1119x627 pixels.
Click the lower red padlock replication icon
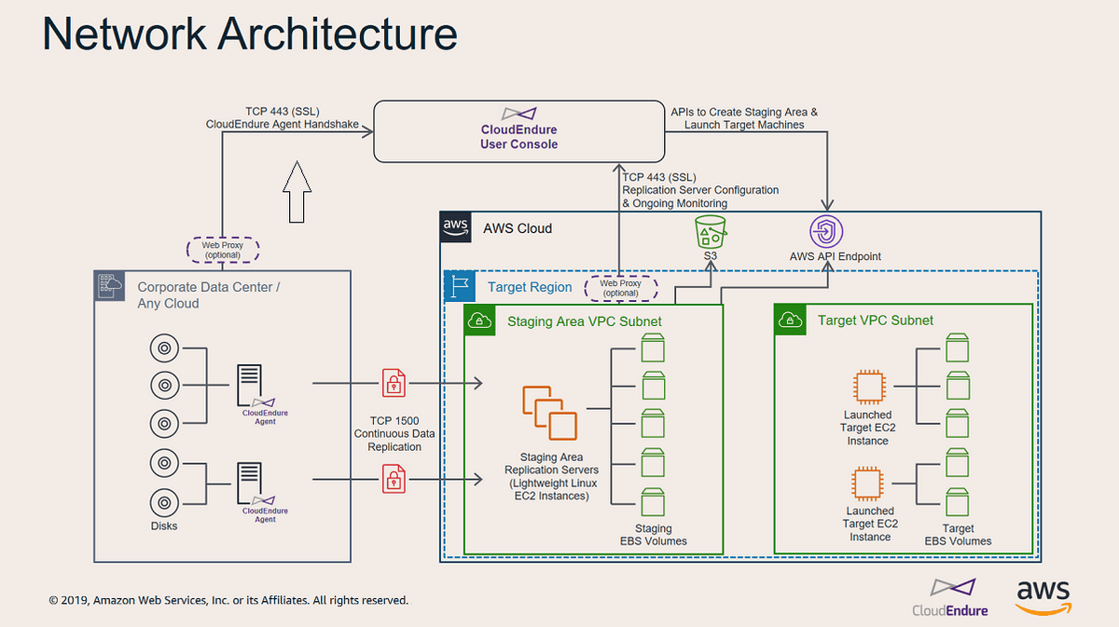click(394, 479)
